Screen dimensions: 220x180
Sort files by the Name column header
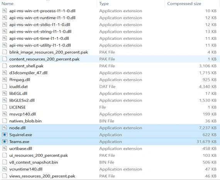tap(7, 3)
